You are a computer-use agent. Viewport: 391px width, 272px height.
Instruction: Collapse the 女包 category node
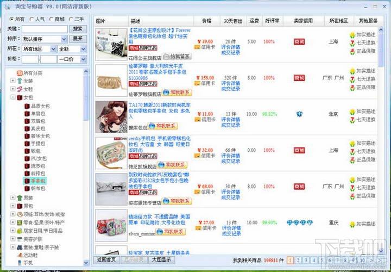[12, 97]
